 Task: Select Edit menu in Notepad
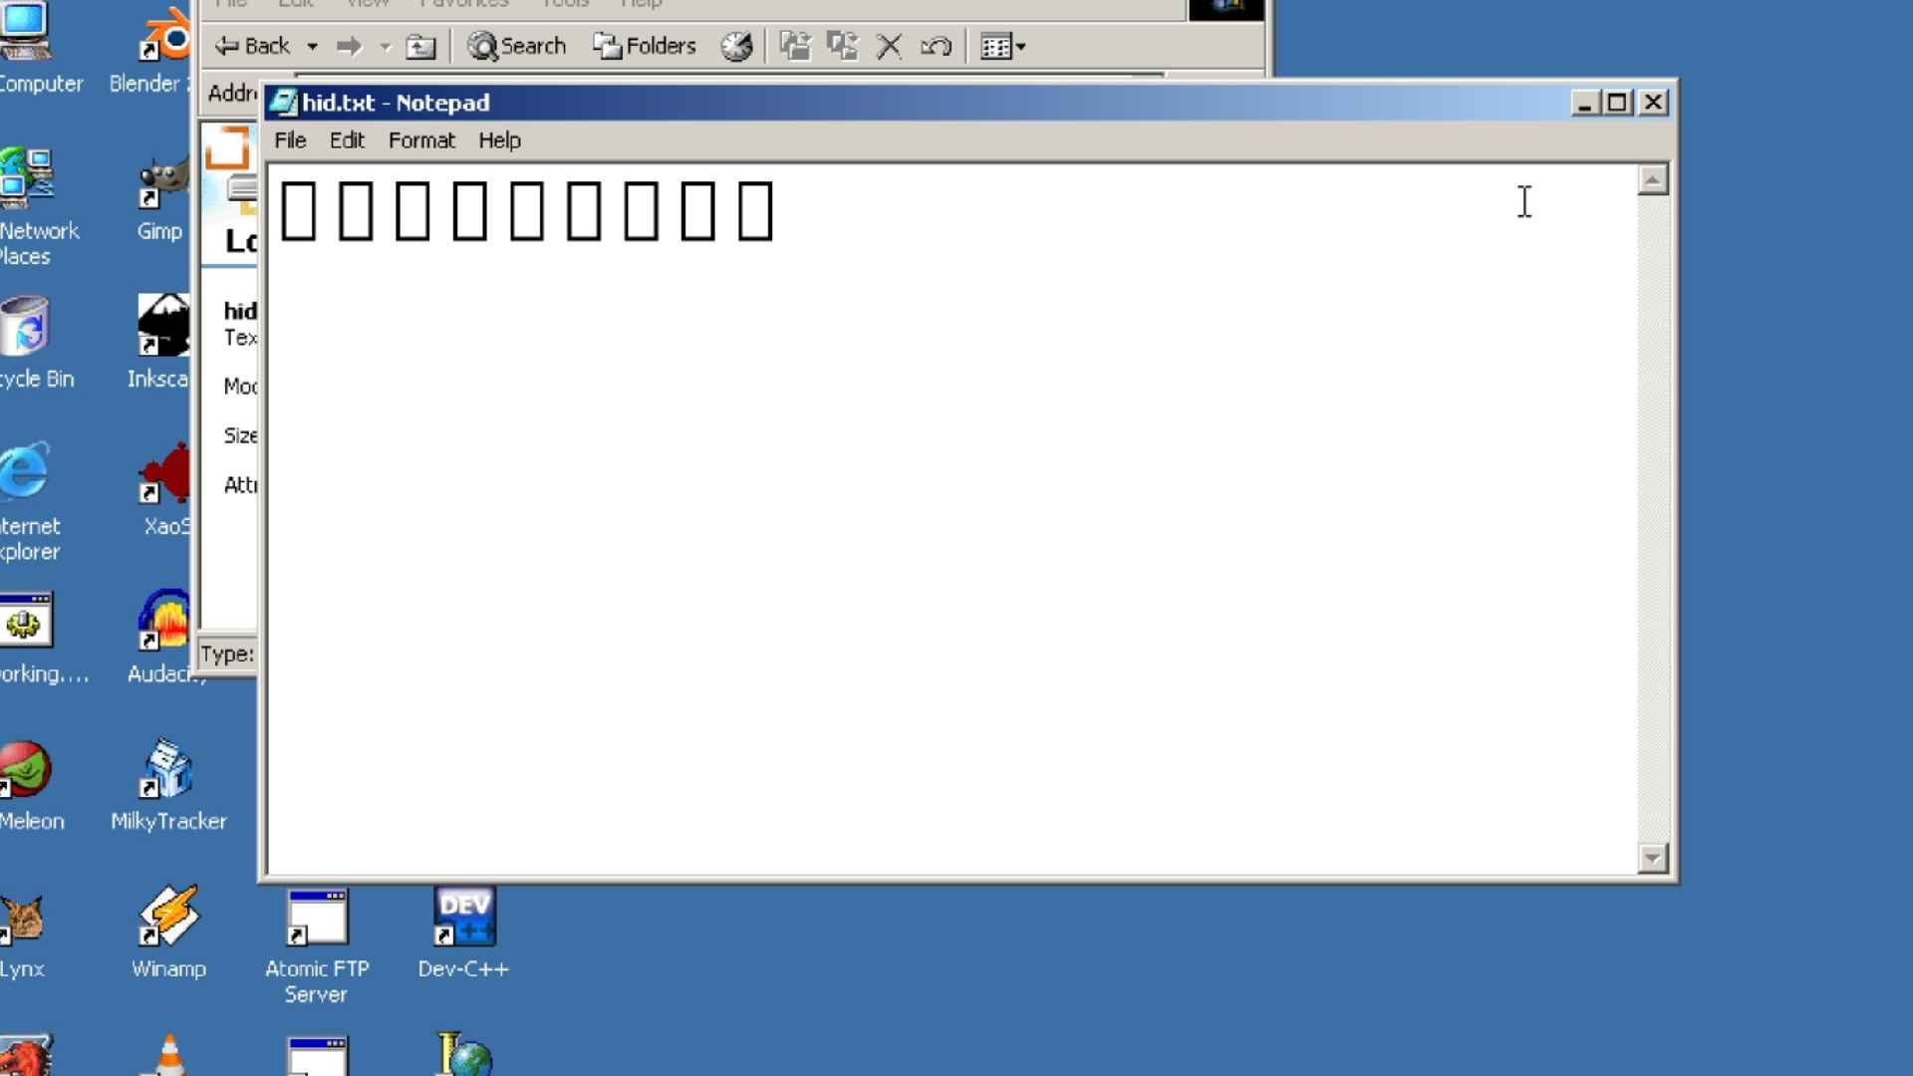(x=346, y=140)
